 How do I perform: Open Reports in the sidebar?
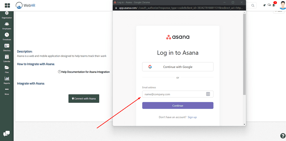click(x=7, y=80)
